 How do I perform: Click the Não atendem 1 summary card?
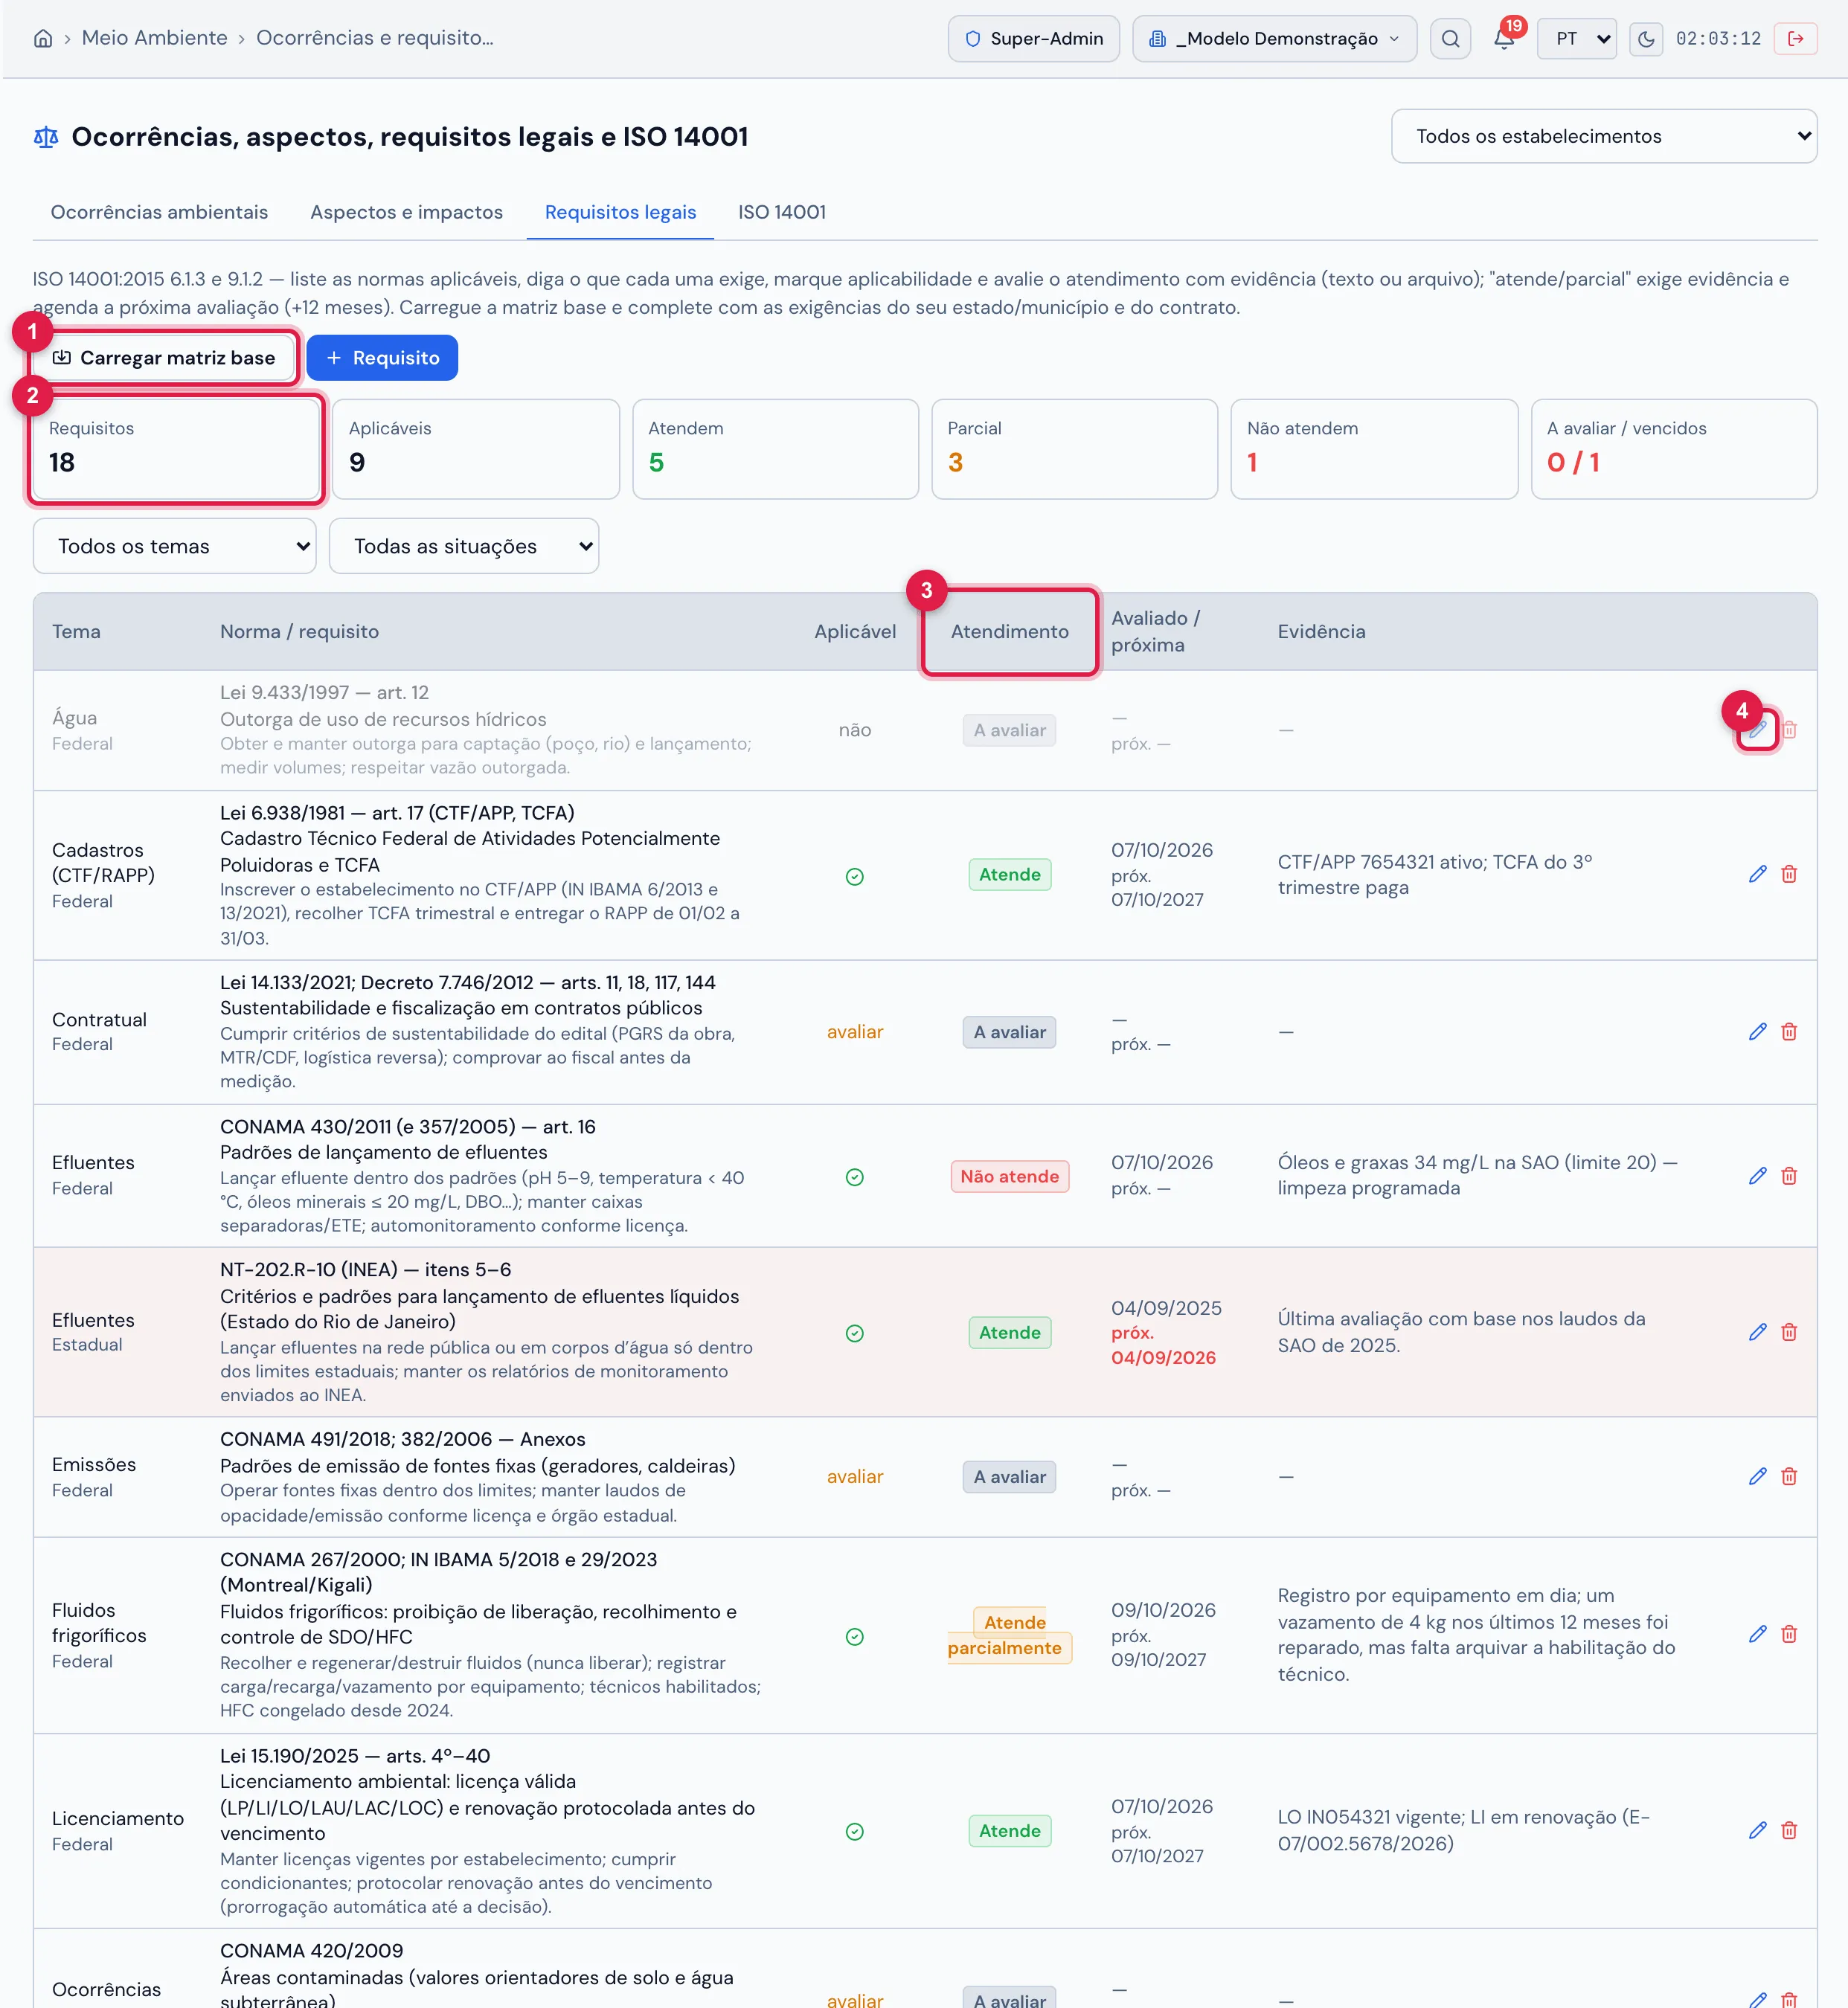1374,448
